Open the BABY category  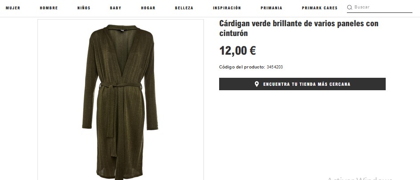point(115,8)
